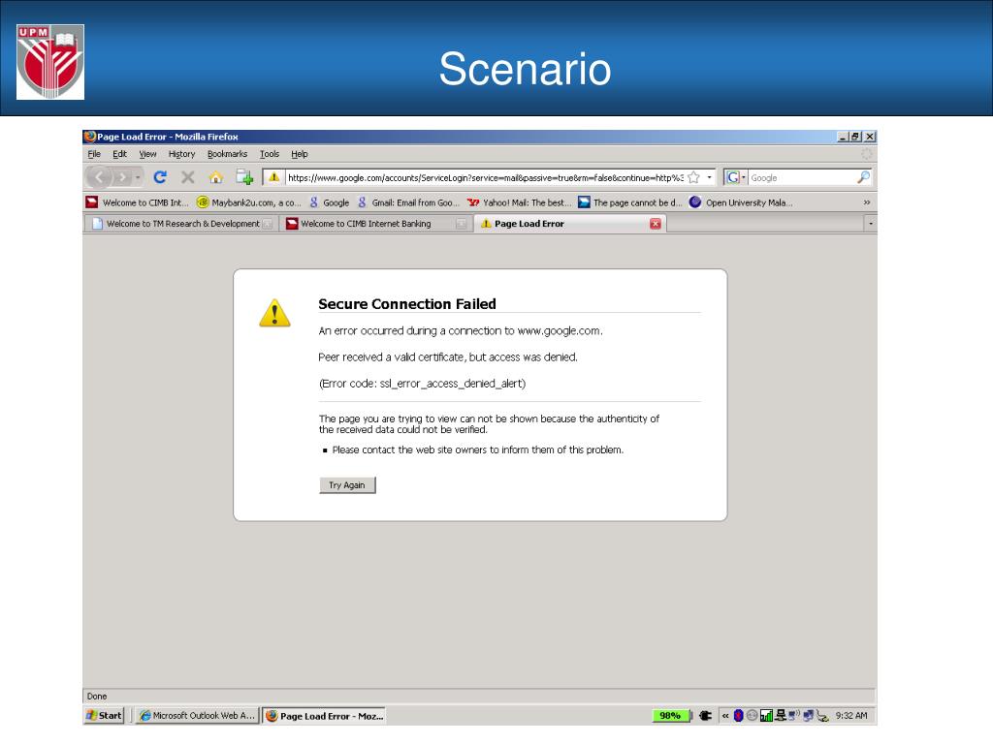Go back with the Back arrow
993x744 pixels.
click(x=99, y=178)
